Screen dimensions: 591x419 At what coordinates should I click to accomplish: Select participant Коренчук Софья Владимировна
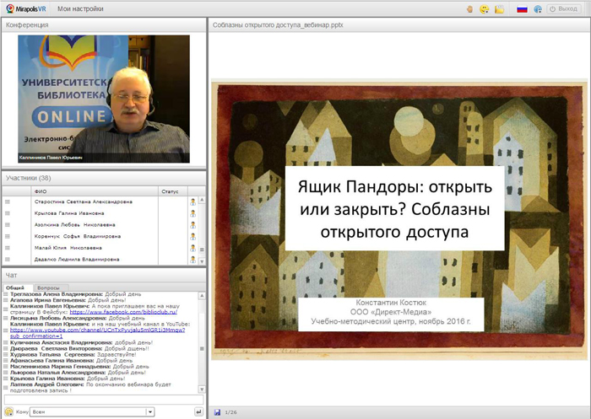click(x=78, y=236)
